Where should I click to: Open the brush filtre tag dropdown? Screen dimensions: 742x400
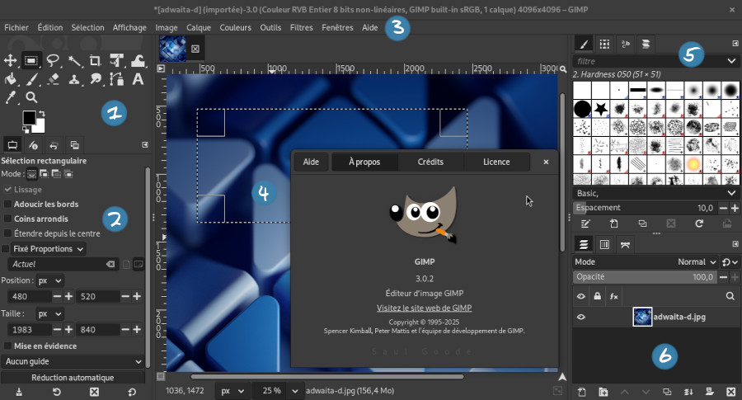[x=731, y=61]
